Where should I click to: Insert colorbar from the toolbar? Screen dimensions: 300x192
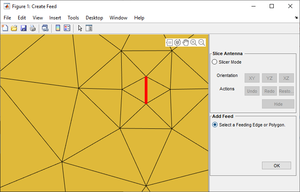click(58, 28)
